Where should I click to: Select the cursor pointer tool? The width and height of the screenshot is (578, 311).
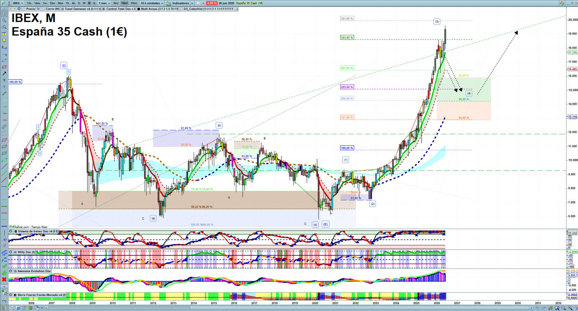tap(4, 14)
